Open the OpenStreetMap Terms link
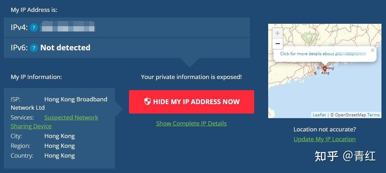The image size is (386, 173). tap(373, 115)
